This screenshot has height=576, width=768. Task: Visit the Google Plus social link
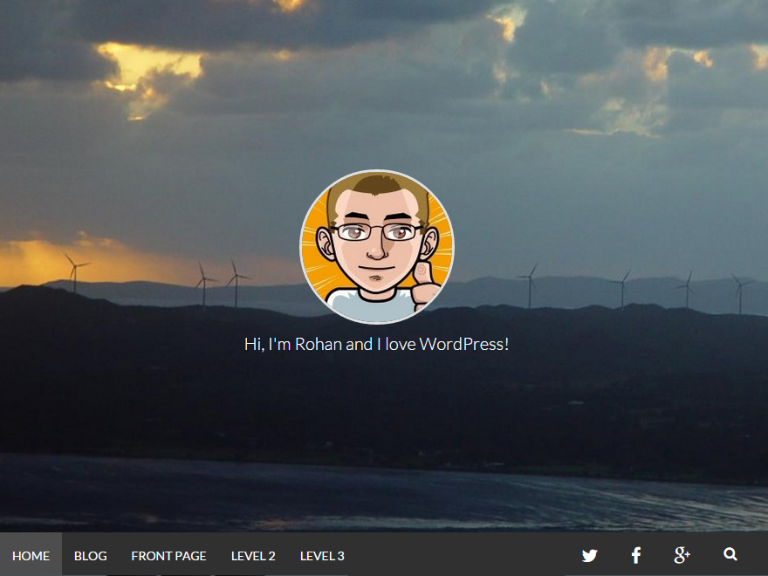[x=682, y=555]
